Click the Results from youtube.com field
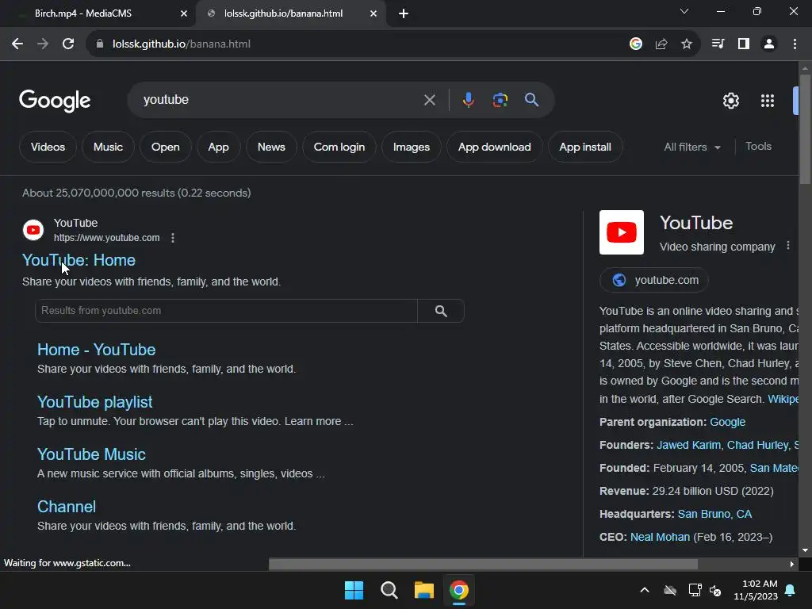 (x=226, y=311)
